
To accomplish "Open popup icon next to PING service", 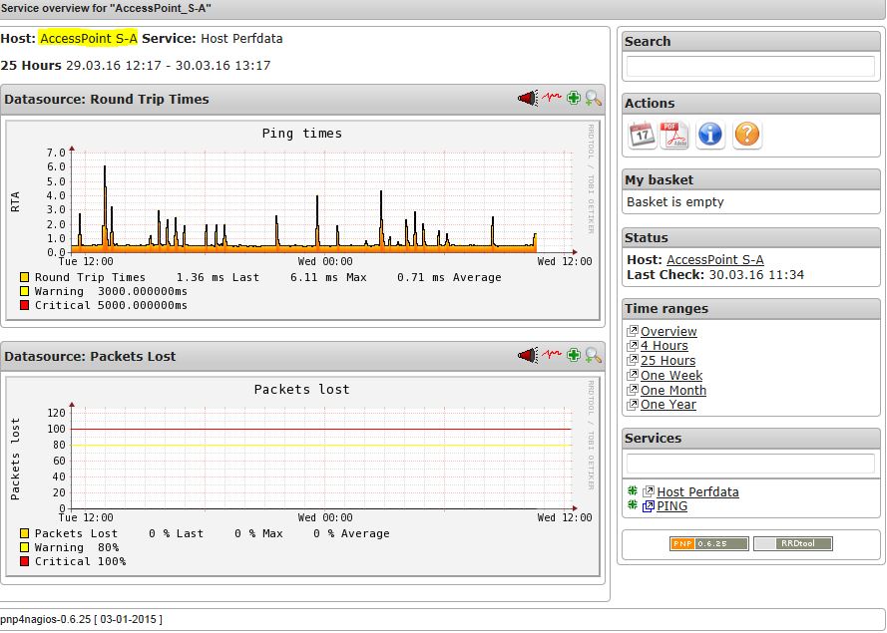I will tap(648, 506).
